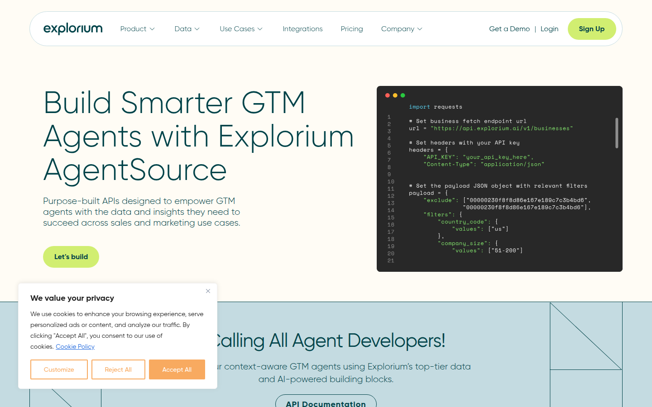This screenshot has width=652, height=407.
Task: Click the yellow dot in code window
Action: [x=395, y=95]
